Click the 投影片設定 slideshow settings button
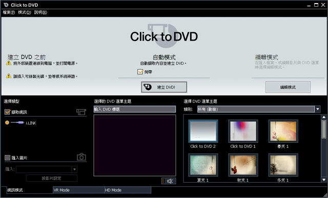This screenshot has height=198, width=328. click(x=52, y=178)
